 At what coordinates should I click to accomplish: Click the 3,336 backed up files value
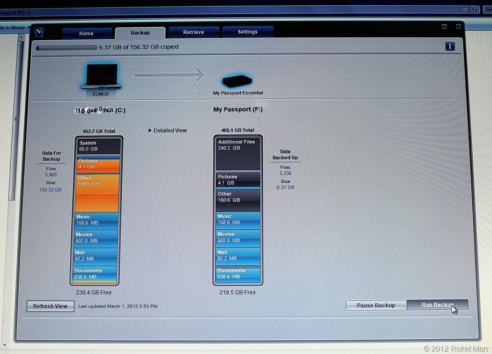pyautogui.click(x=285, y=173)
